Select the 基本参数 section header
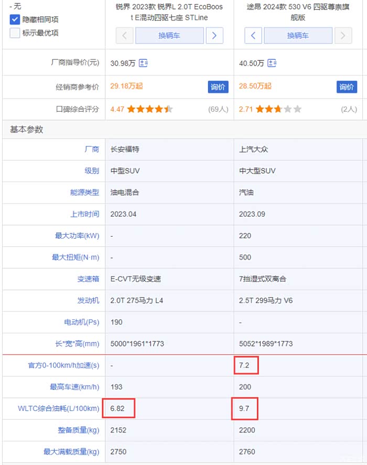 pyautogui.click(x=27, y=130)
